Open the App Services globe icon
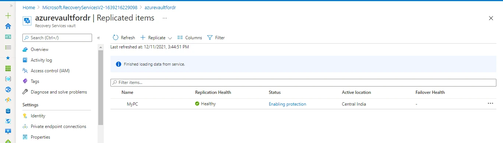 [8, 89]
